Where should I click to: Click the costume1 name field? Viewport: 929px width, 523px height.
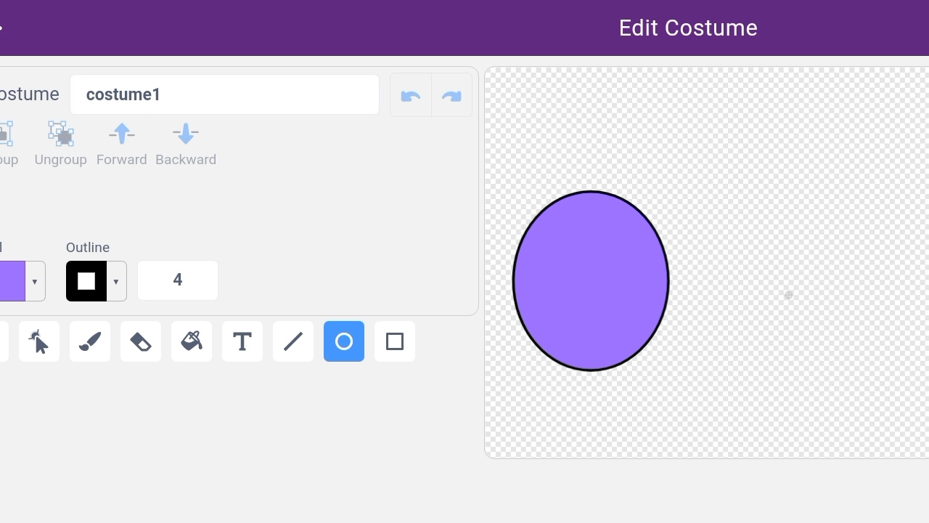coord(224,94)
